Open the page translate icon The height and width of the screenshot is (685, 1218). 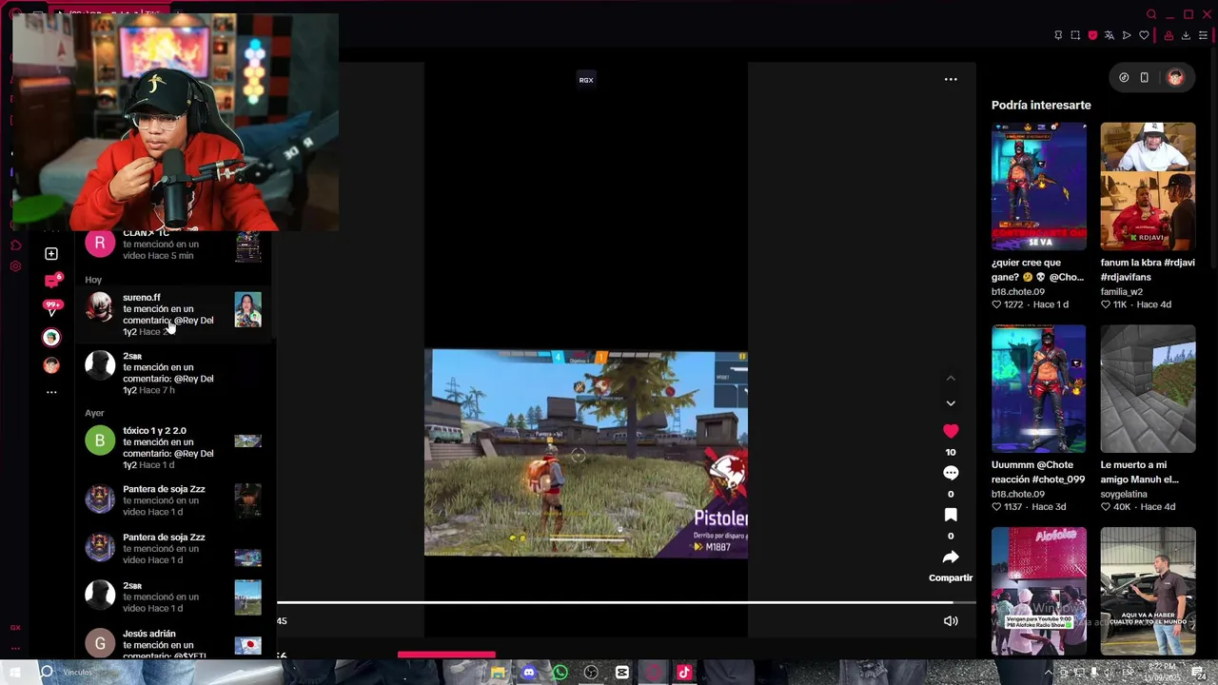[x=1109, y=35]
